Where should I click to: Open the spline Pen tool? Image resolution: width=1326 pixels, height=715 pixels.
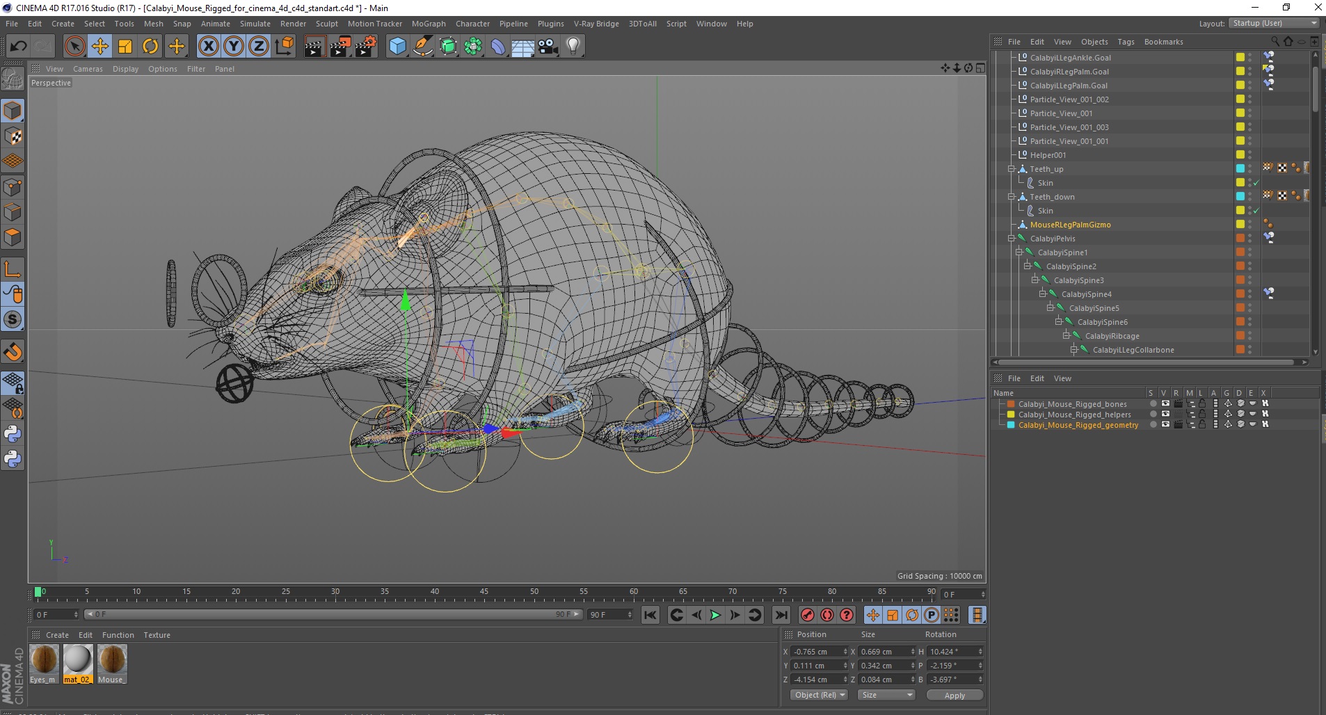[x=422, y=47]
